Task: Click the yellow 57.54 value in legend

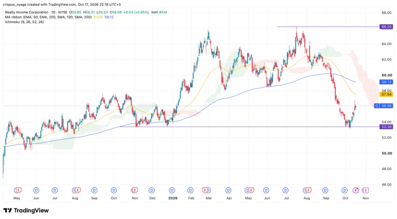Action: (98, 17)
